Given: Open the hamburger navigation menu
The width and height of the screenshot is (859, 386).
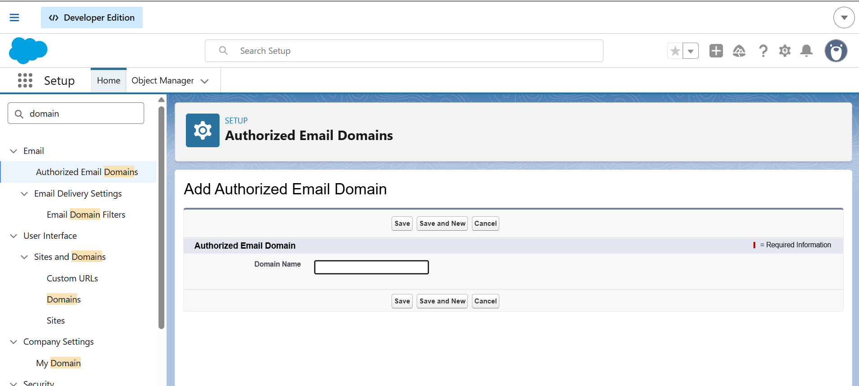Looking at the screenshot, I should [14, 18].
